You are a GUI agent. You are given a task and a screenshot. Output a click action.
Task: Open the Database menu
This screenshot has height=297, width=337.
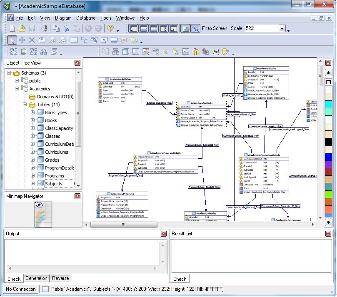(86, 18)
